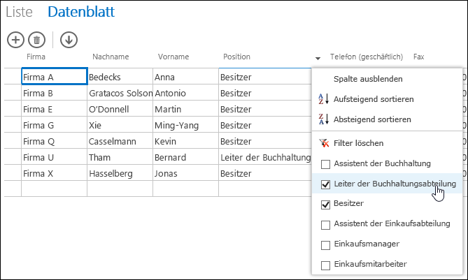The image size is (468, 280).
Task: Click the Ming-Yang first name cell
Action: click(185, 124)
